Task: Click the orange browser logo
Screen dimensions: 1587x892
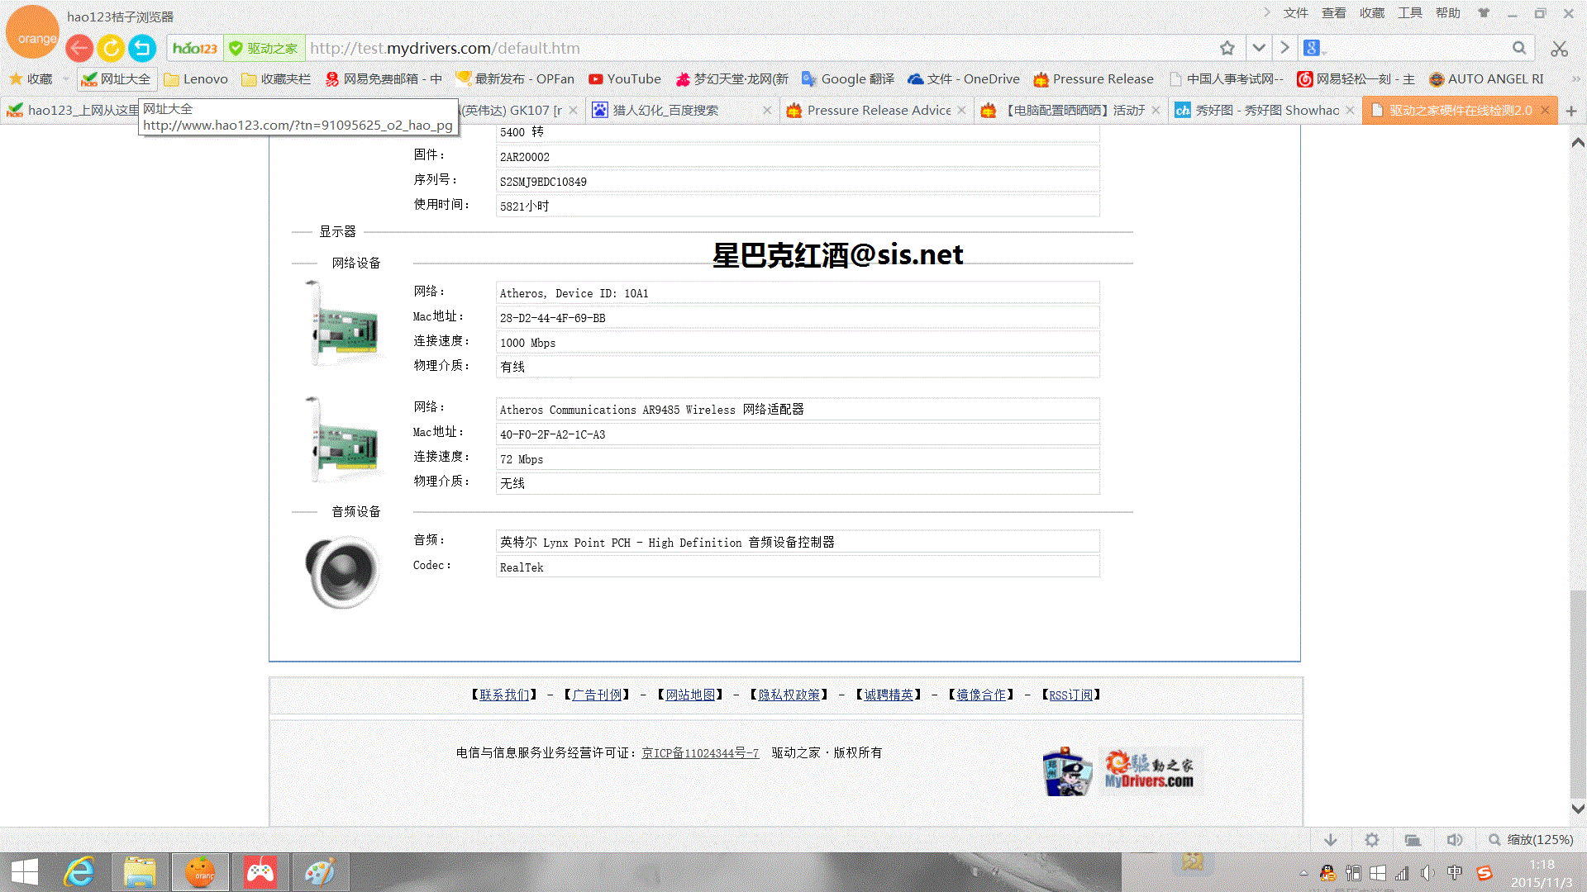Action: coord(33,33)
